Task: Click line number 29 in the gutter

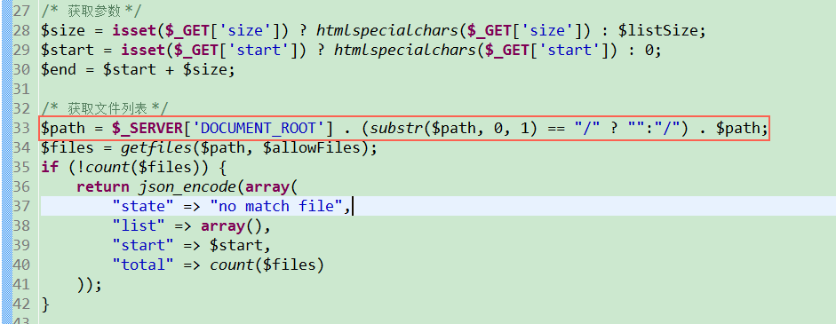Action: click(21, 50)
